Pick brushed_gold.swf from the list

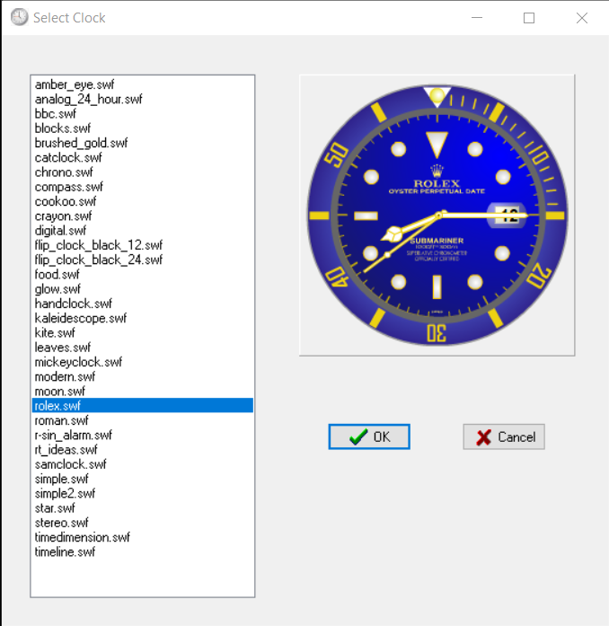click(81, 143)
